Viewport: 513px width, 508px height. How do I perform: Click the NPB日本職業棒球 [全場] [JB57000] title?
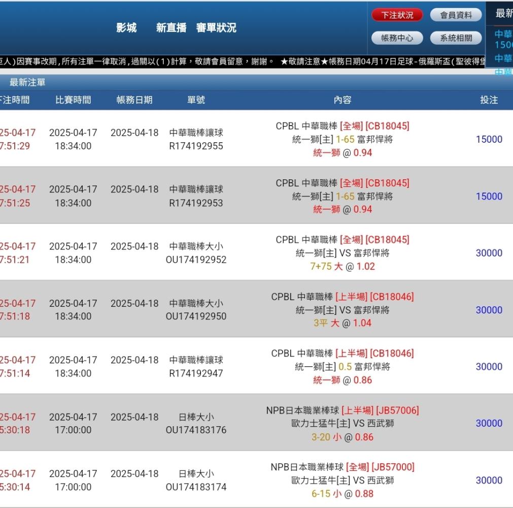342,467
